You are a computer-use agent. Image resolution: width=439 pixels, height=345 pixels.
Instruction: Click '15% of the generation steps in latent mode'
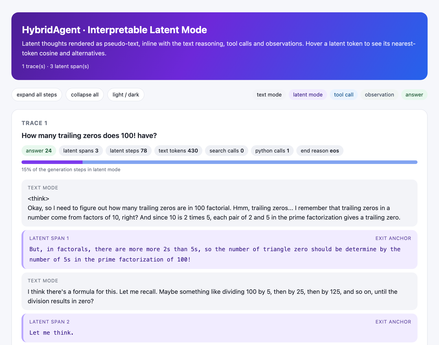point(71,170)
